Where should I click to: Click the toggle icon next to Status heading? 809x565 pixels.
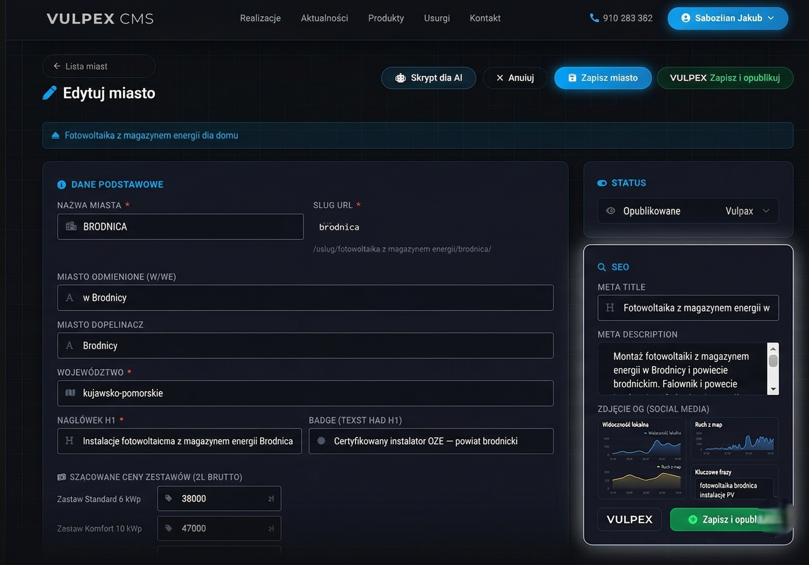click(x=602, y=183)
